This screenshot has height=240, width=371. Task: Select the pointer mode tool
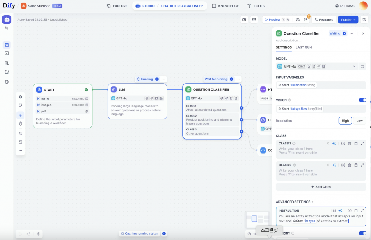(x=20, y=115)
